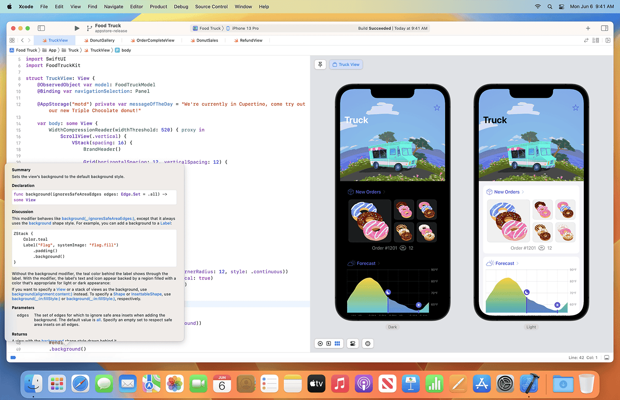Toggle preview on device with the phone icon
Image resolution: width=620 pixels, height=400 pixels.
[x=367, y=343]
